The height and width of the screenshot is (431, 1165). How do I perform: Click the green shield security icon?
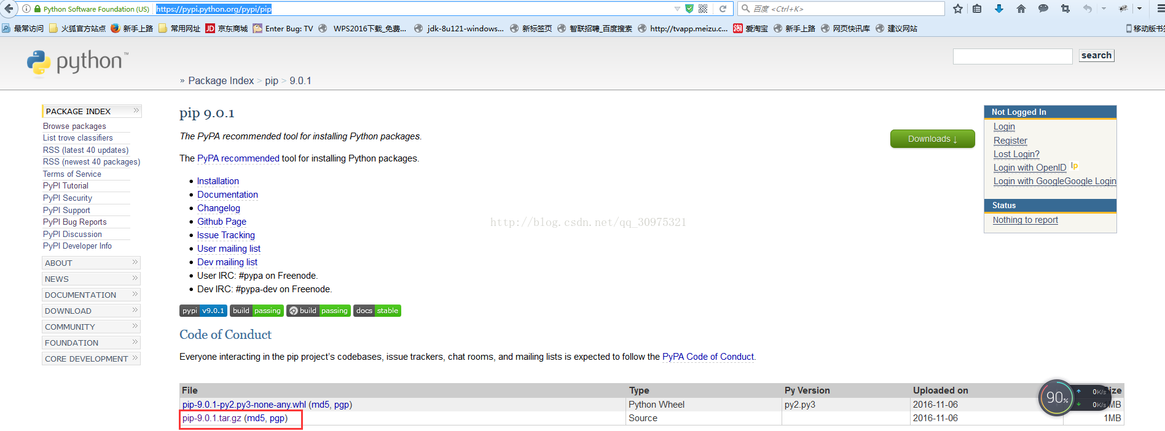[689, 9]
